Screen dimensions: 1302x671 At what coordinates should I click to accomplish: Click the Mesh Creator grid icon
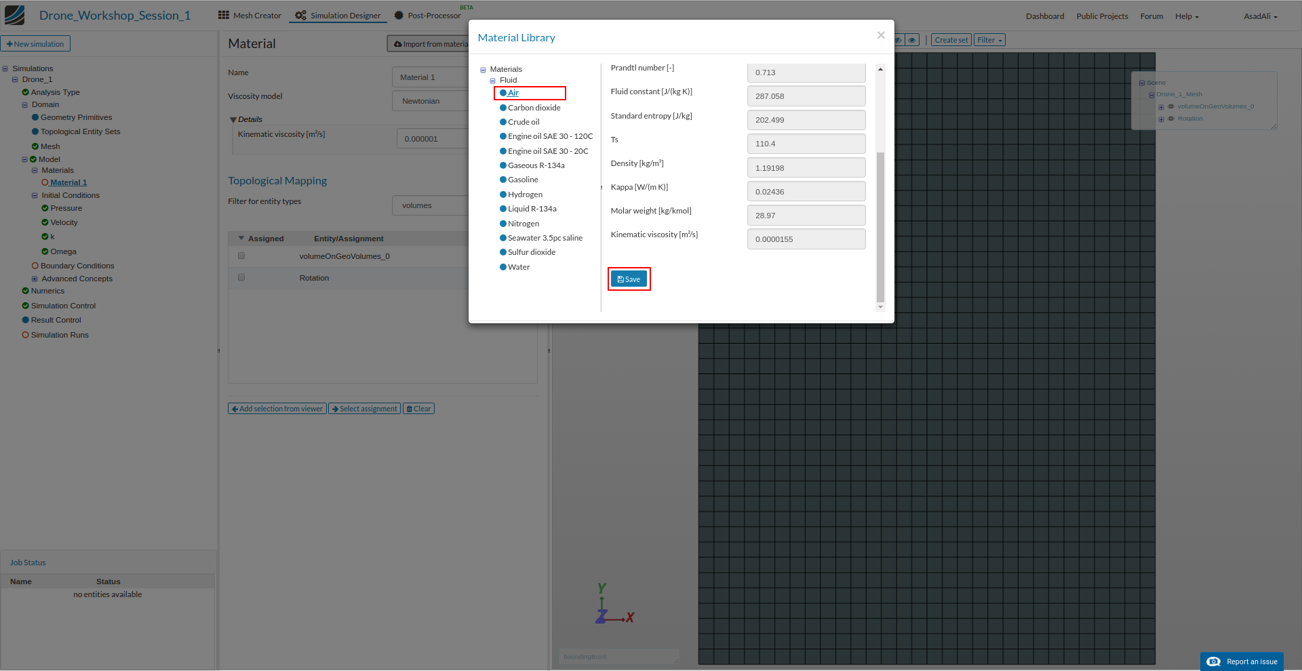click(x=224, y=15)
